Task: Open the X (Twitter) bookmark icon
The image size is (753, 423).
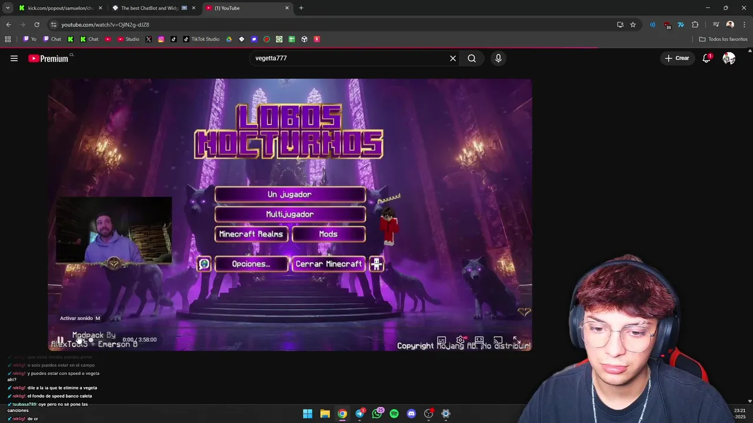Action: (x=148, y=39)
